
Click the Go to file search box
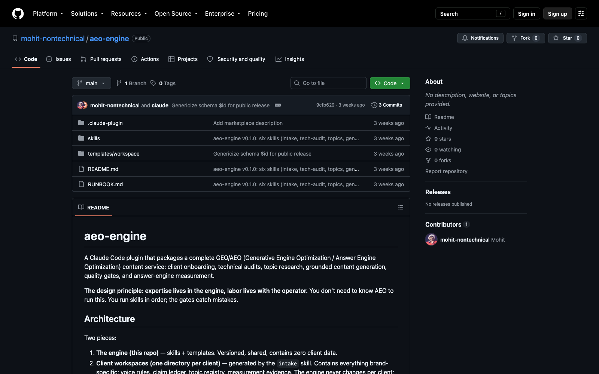[329, 83]
